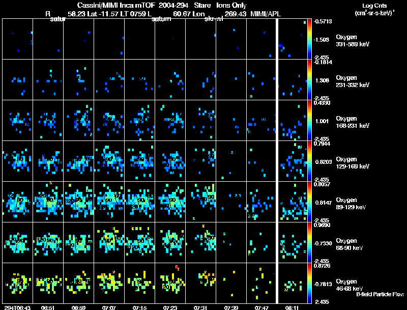Image resolution: width=407 pixels, height=310 pixels.
Task: Open the 68-90 keV image panel at 294T06:43
Action: coord(18,242)
